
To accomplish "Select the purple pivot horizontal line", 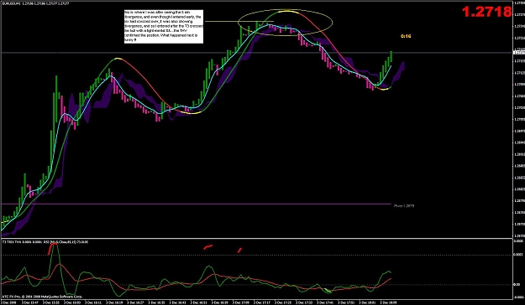I will tap(196, 204).
